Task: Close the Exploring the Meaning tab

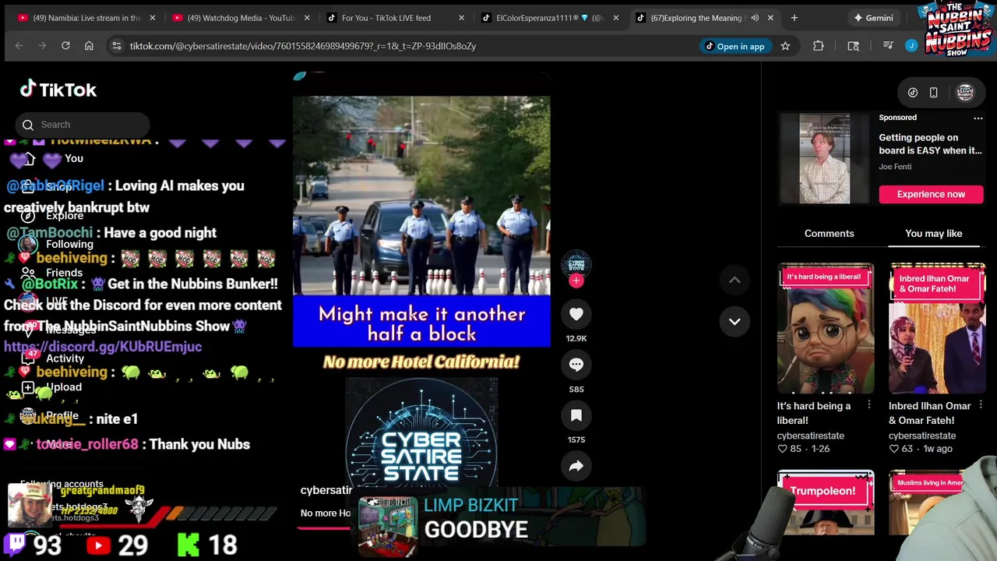Action: [x=770, y=18]
